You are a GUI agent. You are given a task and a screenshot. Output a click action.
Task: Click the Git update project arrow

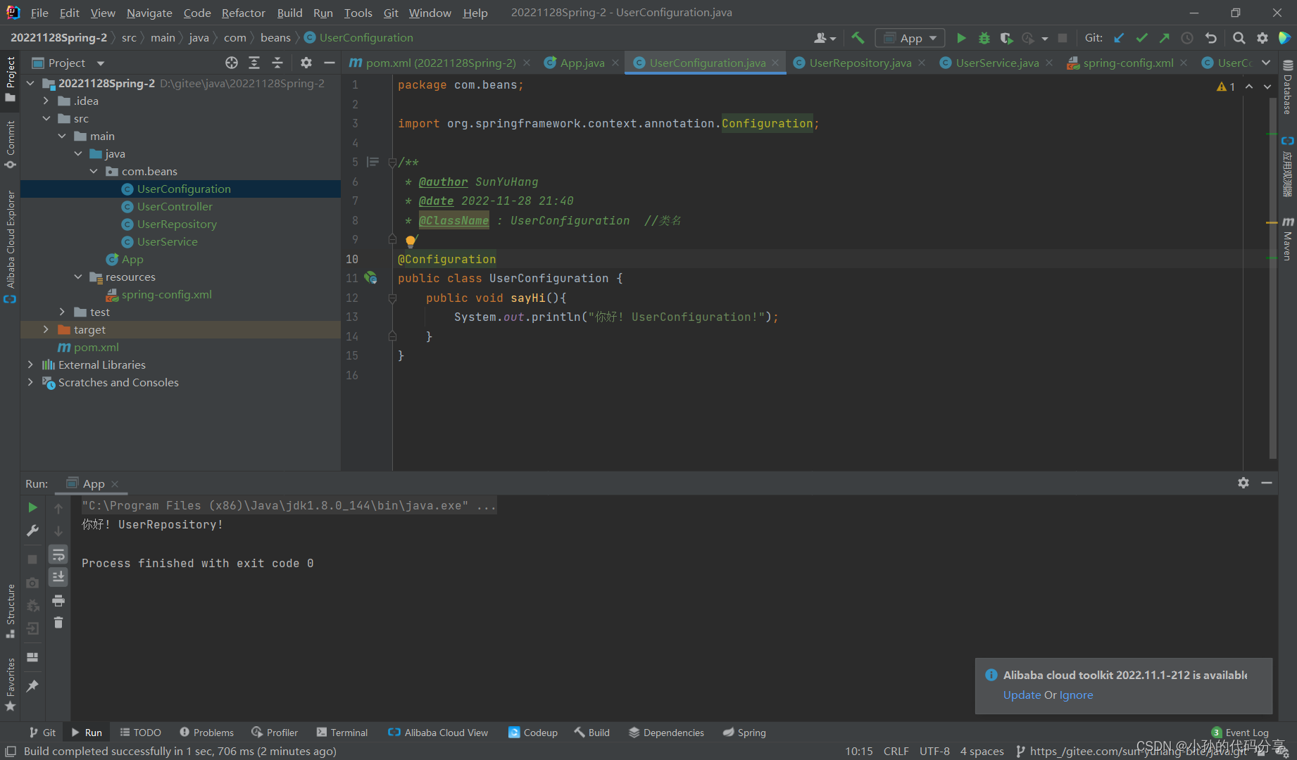click(x=1119, y=38)
